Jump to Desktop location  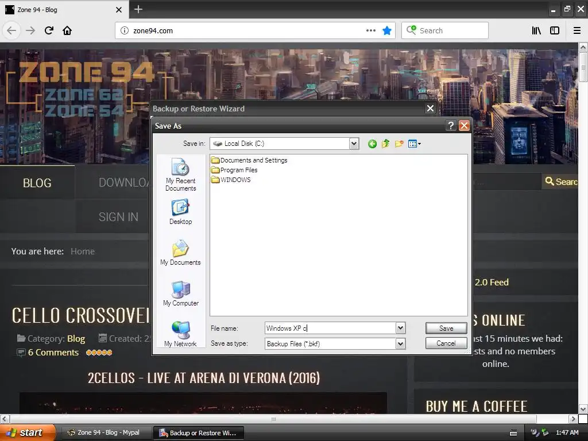coord(181,212)
